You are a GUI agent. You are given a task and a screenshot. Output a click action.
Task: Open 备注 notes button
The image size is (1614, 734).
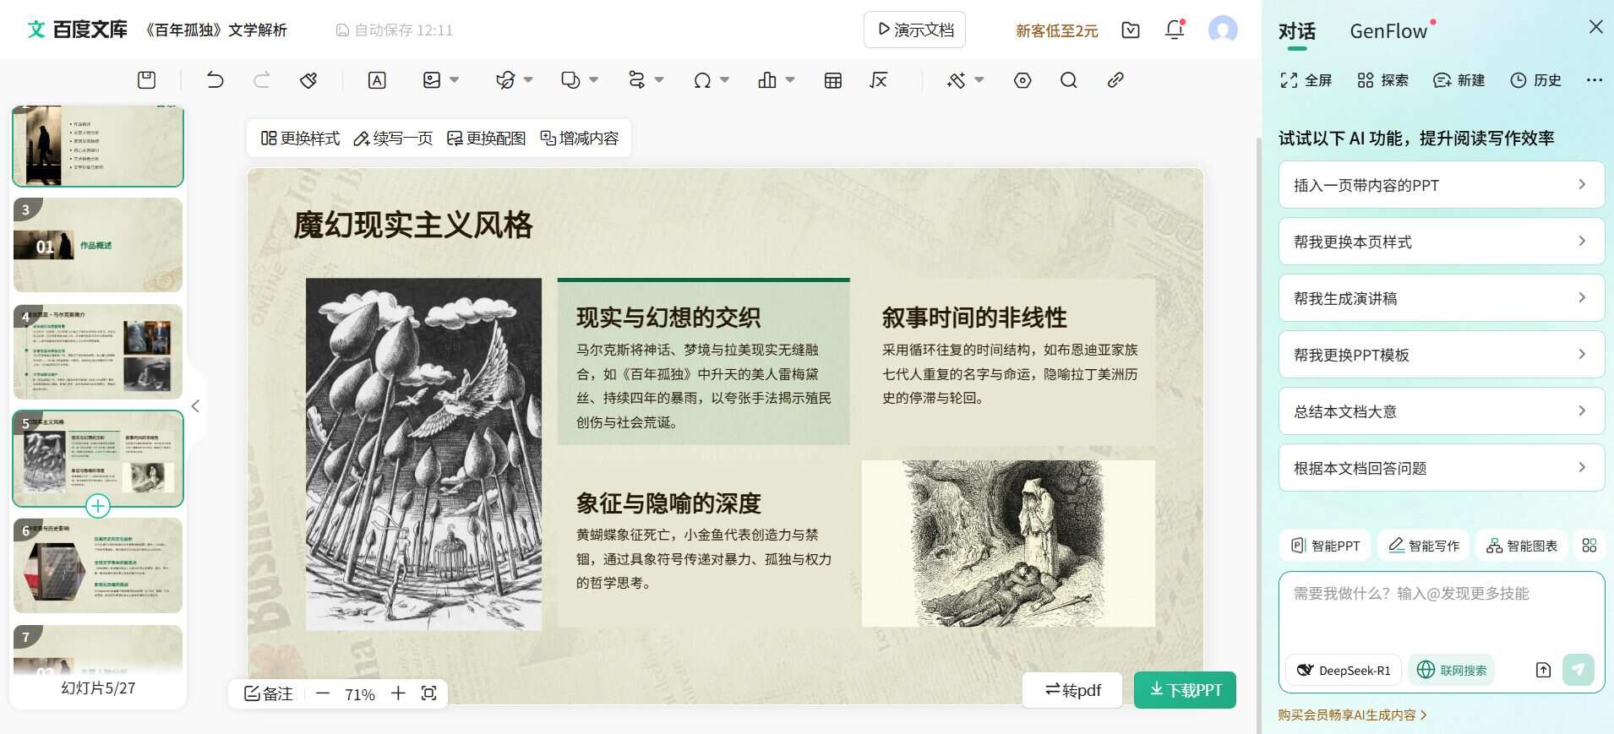269,693
